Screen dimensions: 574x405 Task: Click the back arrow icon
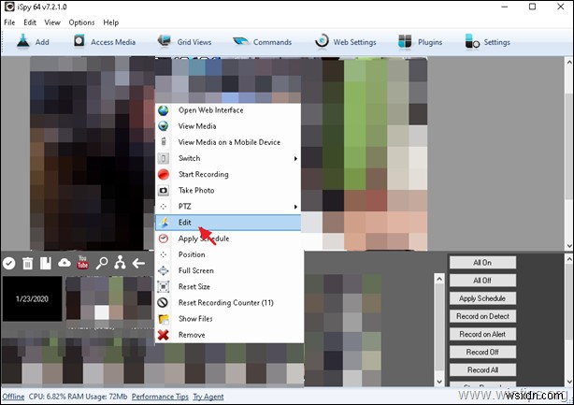[x=138, y=263]
